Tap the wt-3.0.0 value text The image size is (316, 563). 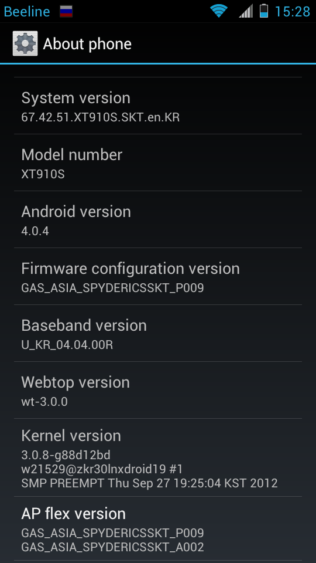coord(44,401)
